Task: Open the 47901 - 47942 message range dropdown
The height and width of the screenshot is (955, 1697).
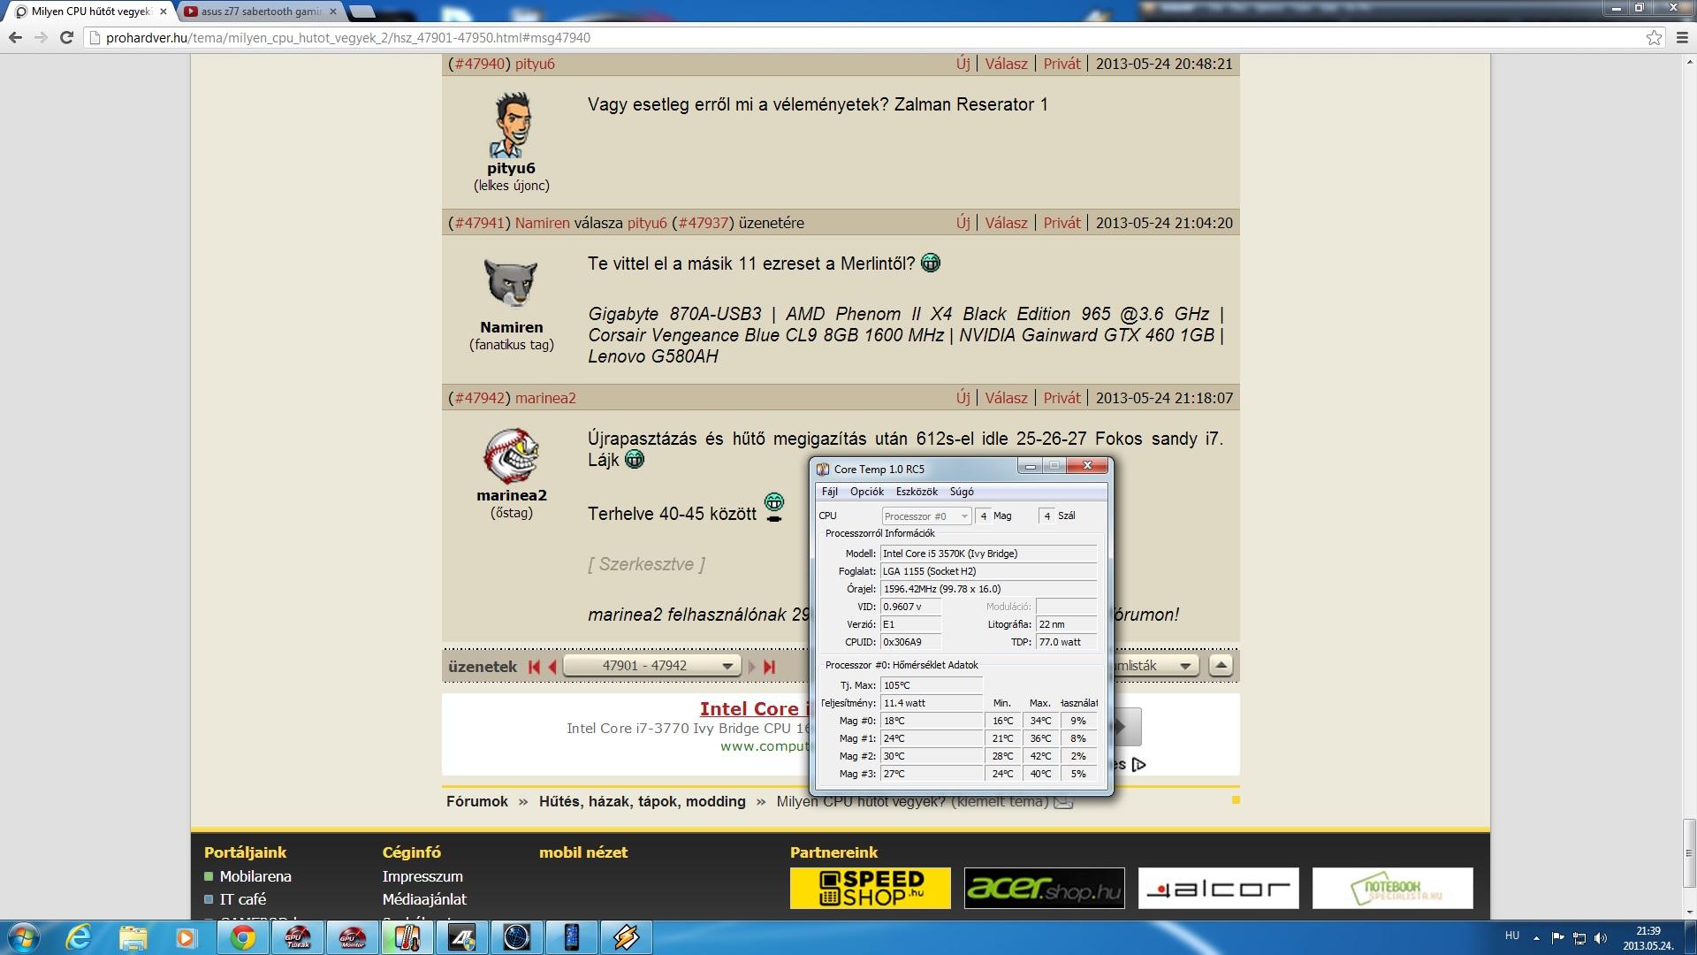Action: [x=651, y=666]
